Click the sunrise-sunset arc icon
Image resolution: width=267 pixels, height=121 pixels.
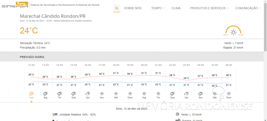point(233,31)
